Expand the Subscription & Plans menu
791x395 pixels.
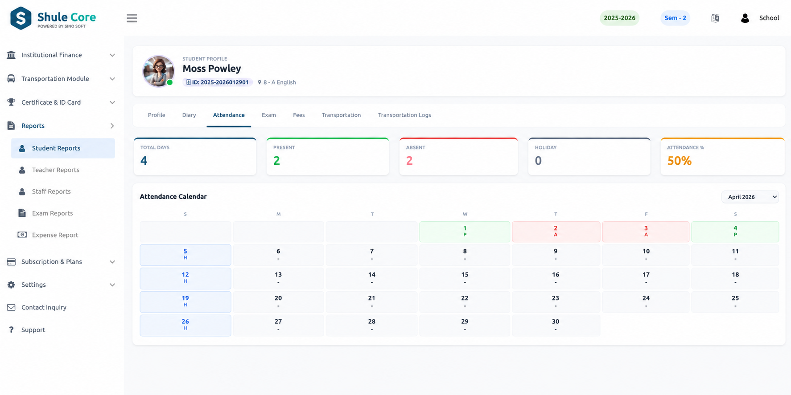(x=61, y=262)
